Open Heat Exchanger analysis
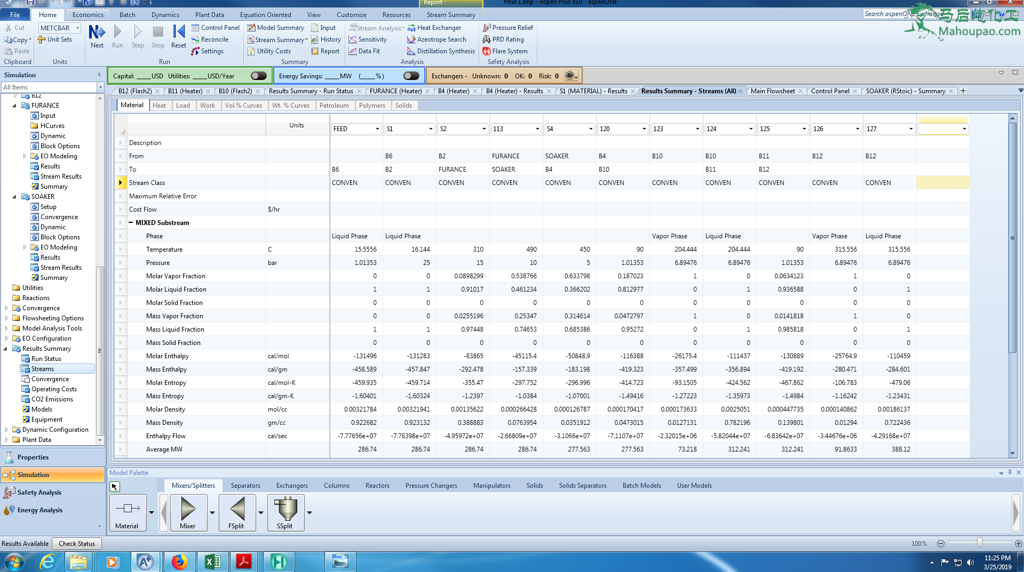The width and height of the screenshot is (1024, 572). 434,28
